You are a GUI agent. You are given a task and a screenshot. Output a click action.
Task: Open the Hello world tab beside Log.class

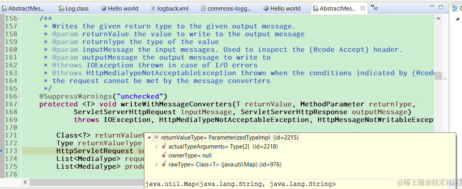click(x=119, y=9)
